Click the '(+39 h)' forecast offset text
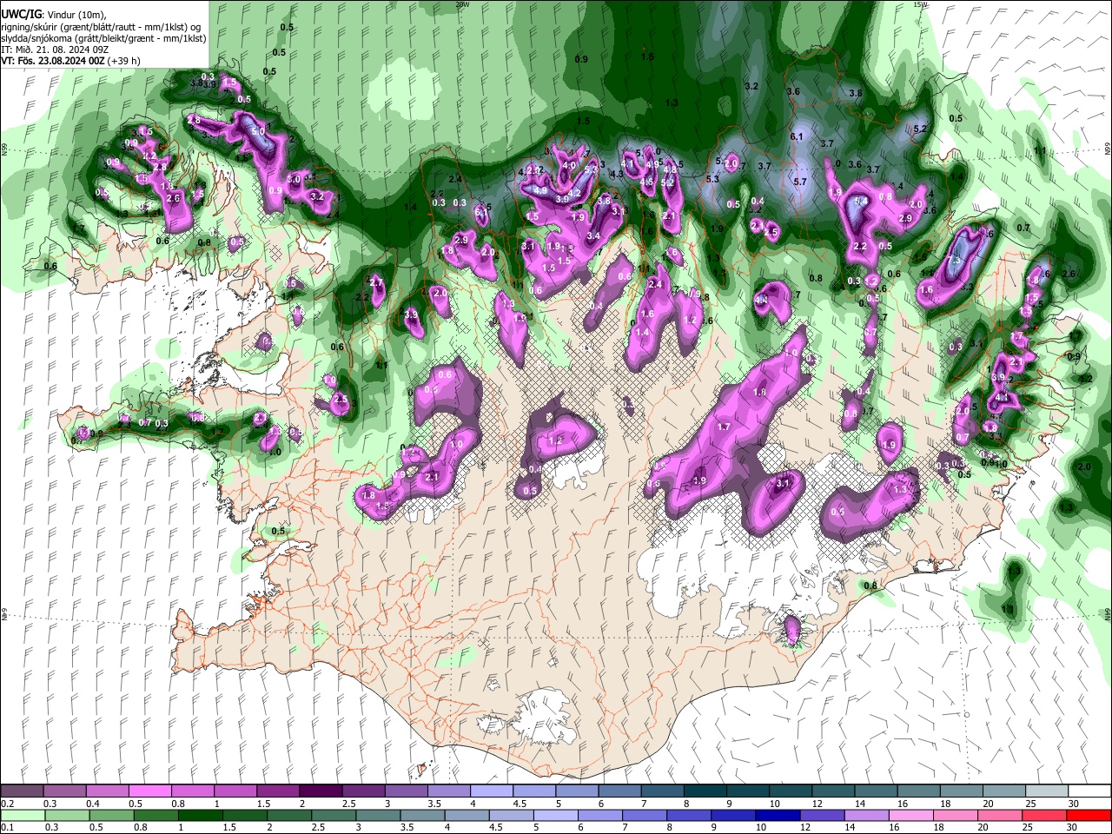The image size is (1112, 834). pyautogui.click(x=124, y=62)
